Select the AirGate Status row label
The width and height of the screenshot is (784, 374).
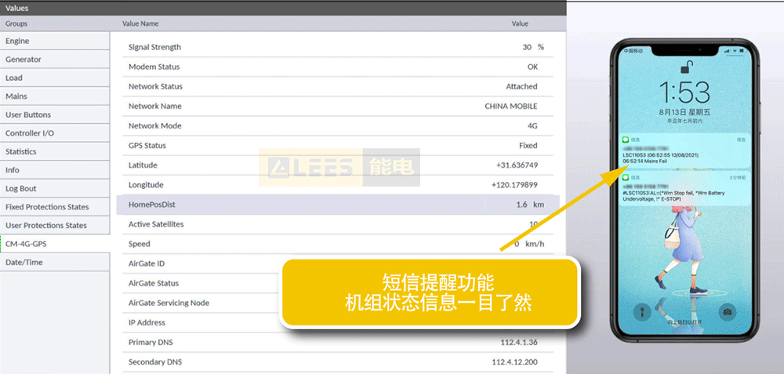pyautogui.click(x=154, y=284)
